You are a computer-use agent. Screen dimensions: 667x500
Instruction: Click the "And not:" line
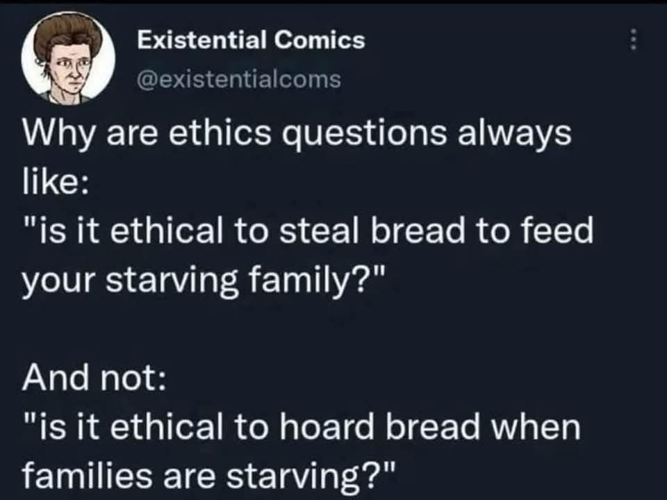(x=94, y=377)
